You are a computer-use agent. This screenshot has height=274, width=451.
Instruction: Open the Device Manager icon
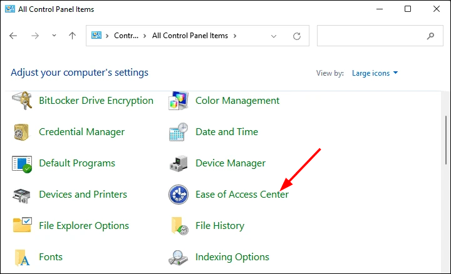[179, 163]
